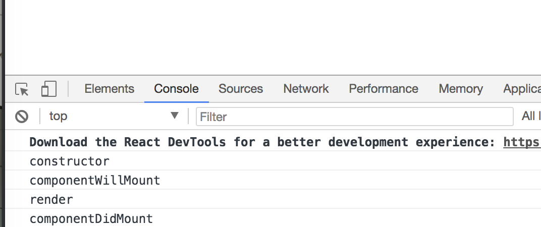This screenshot has width=541, height=227.
Task: Click the blank page area above DevTools
Action: (x=273, y=35)
